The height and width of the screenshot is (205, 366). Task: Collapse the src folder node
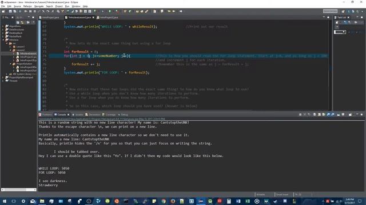[x=7, y=43]
